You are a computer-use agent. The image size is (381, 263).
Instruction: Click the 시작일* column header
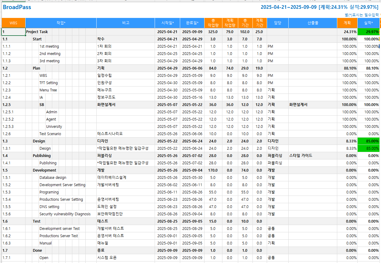pyautogui.click(x=167, y=23)
